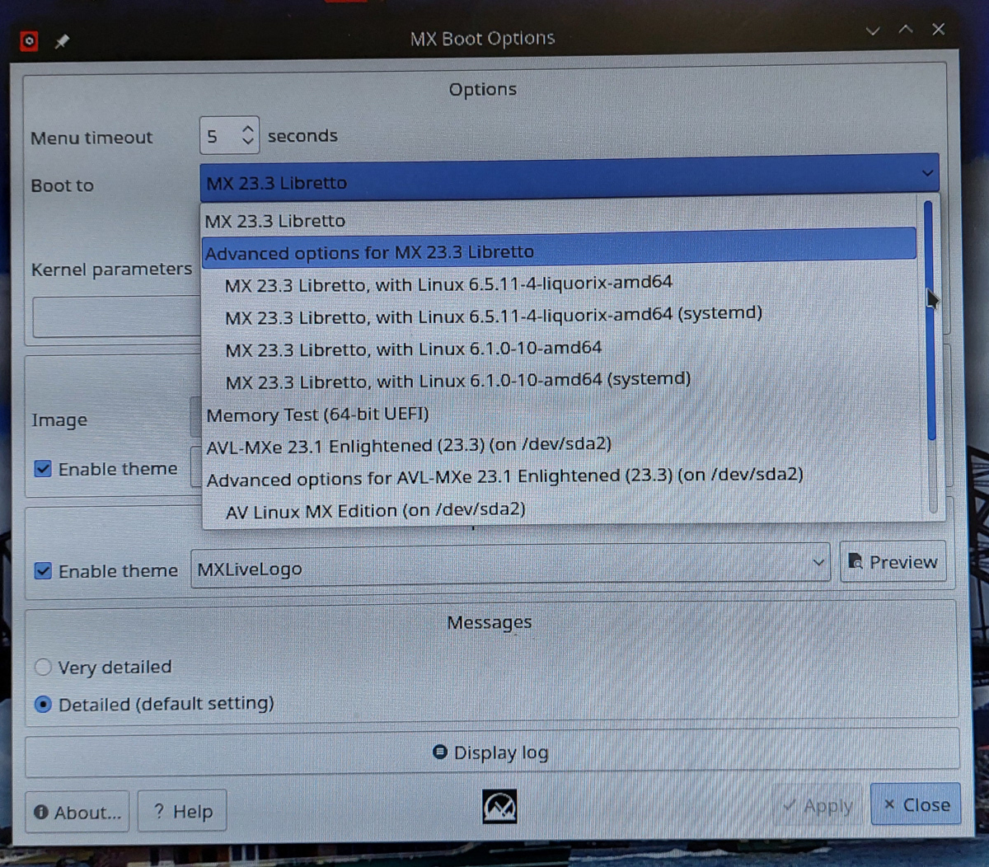
Task: Choose Linux 6.1.0-10-amd64 entry without systemd
Action: pos(558,349)
